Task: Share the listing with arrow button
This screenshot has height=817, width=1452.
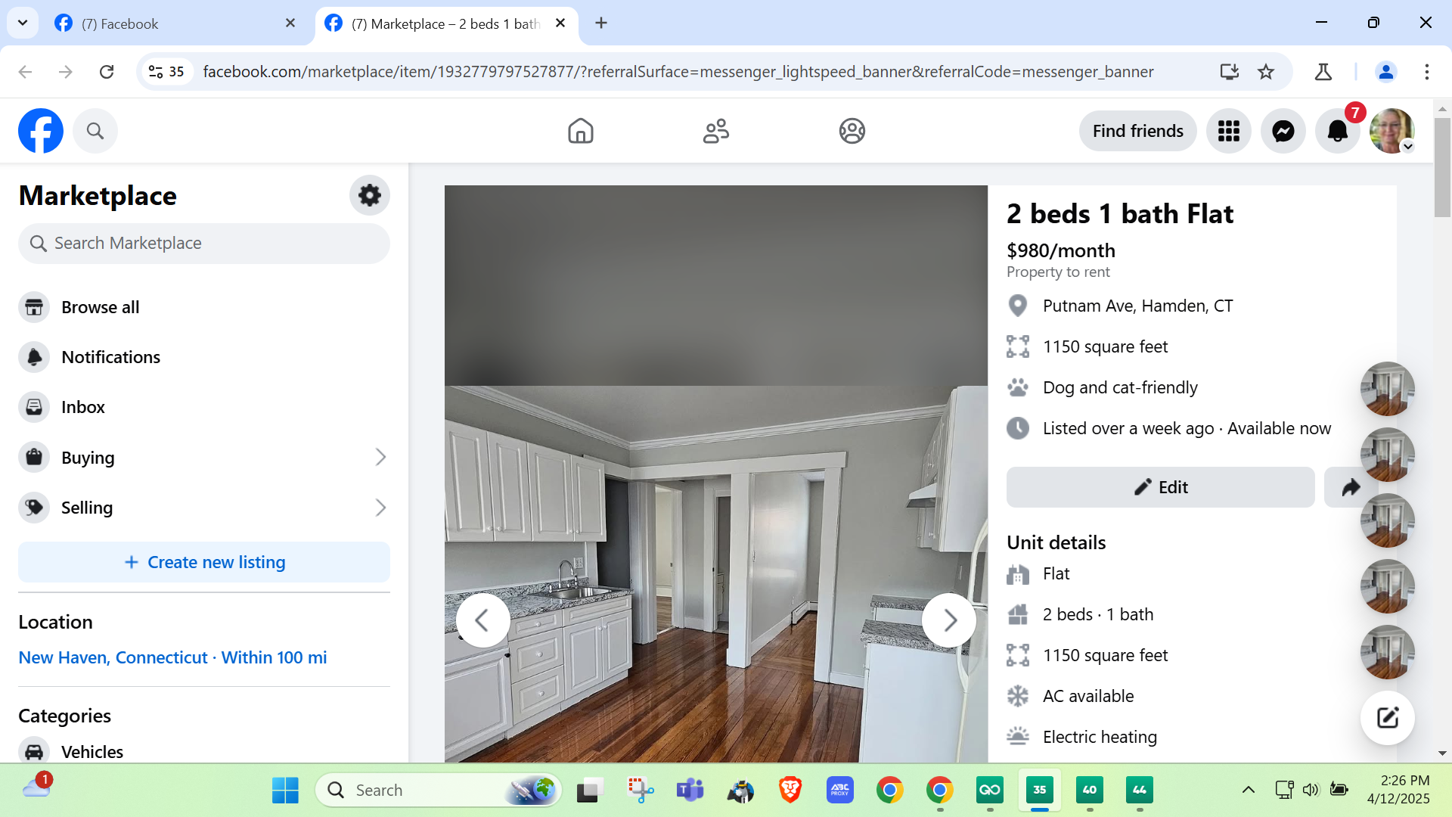Action: click(x=1350, y=487)
